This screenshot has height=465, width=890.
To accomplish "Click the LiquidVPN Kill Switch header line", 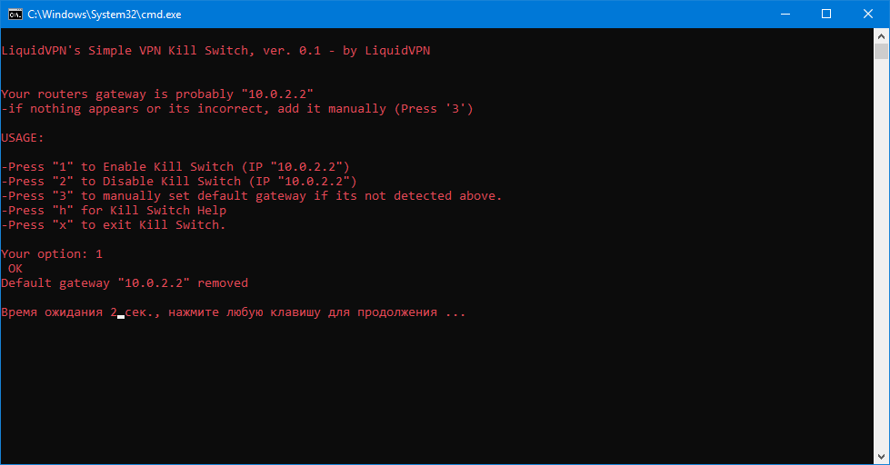I will click(215, 51).
